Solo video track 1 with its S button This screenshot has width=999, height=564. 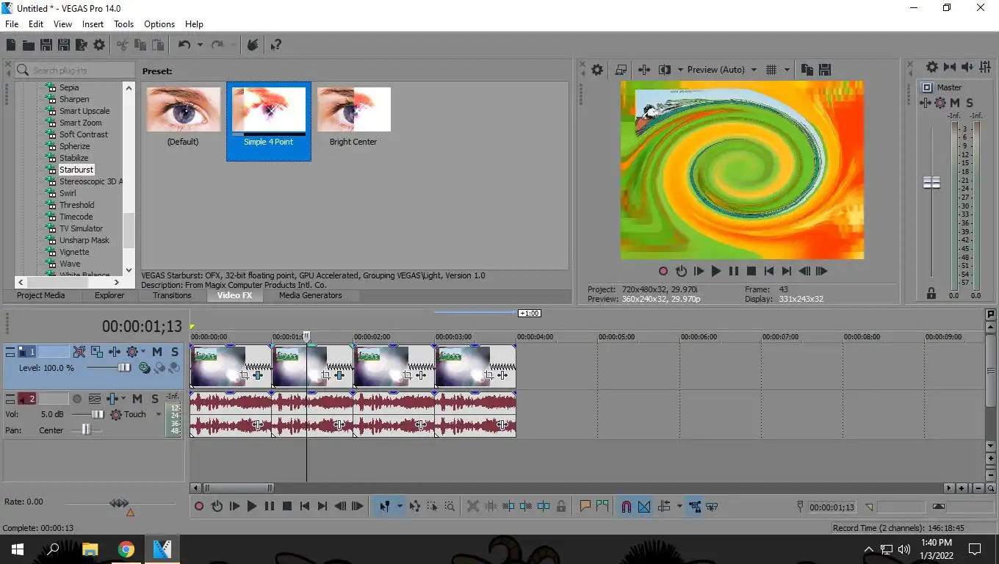coord(174,352)
